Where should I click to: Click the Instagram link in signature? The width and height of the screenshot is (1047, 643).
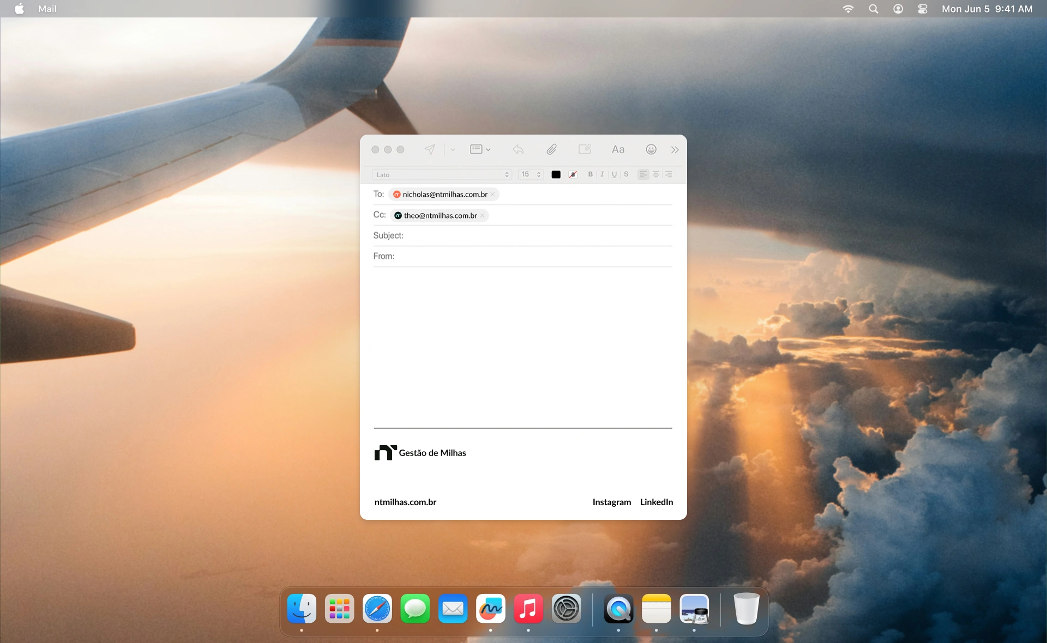(x=611, y=502)
